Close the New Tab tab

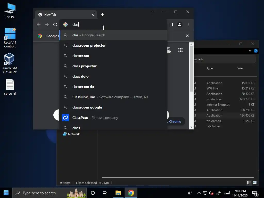click(93, 15)
